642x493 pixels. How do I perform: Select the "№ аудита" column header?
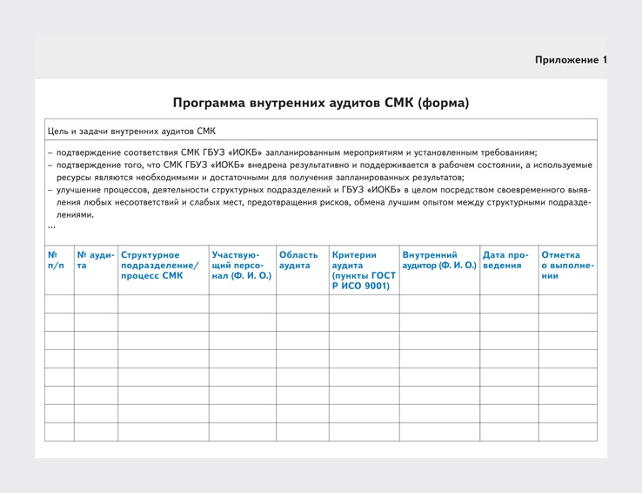[96, 260]
